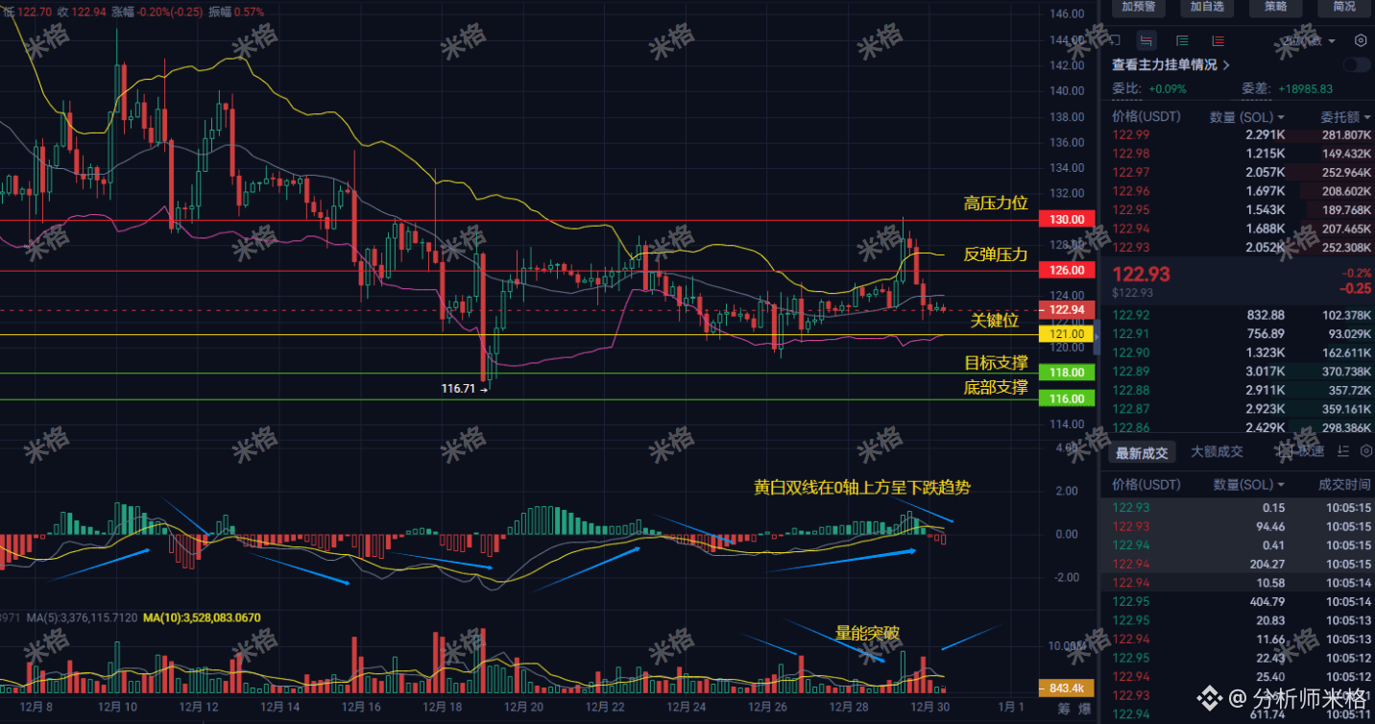Show only buy orders in order book
Image resolution: width=1375 pixels, height=724 pixels.
1183,40
